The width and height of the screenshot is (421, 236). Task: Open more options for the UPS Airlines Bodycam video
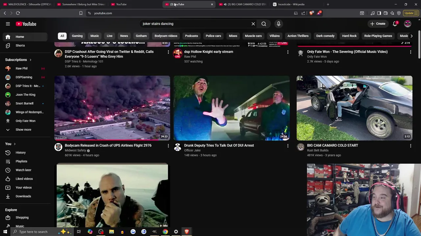click(x=168, y=146)
